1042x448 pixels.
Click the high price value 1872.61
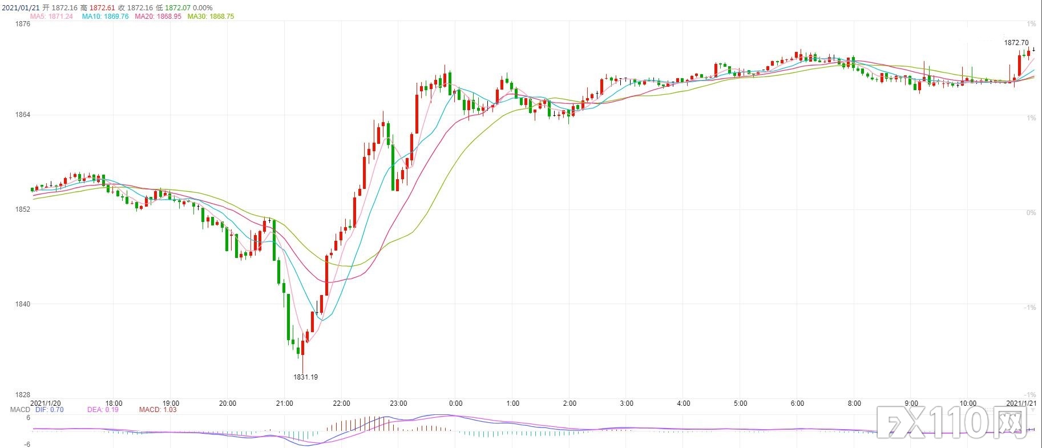(x=102, y=8)
